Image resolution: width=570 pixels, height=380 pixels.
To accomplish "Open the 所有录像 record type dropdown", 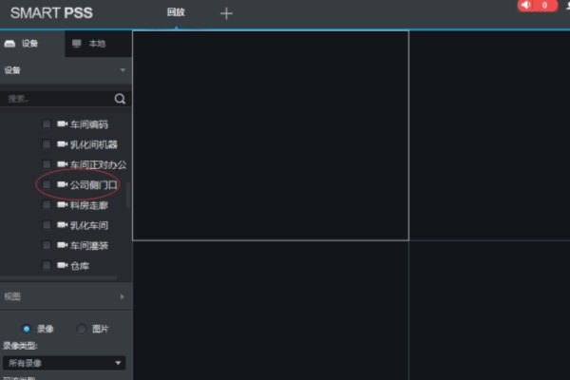I will click(65, 363).
